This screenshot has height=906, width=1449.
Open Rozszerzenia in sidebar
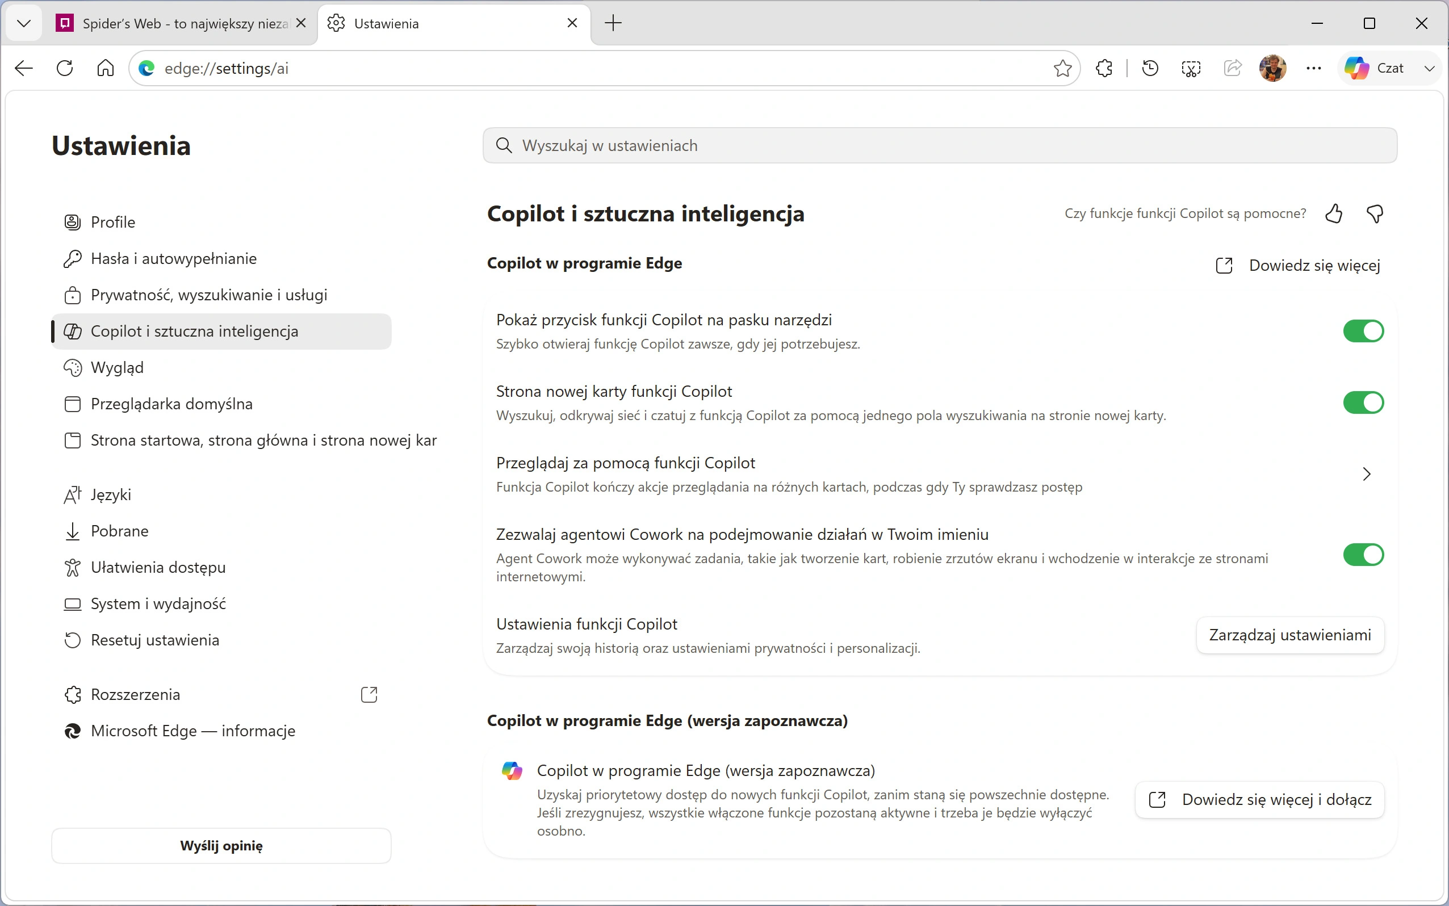click(220, 695)
